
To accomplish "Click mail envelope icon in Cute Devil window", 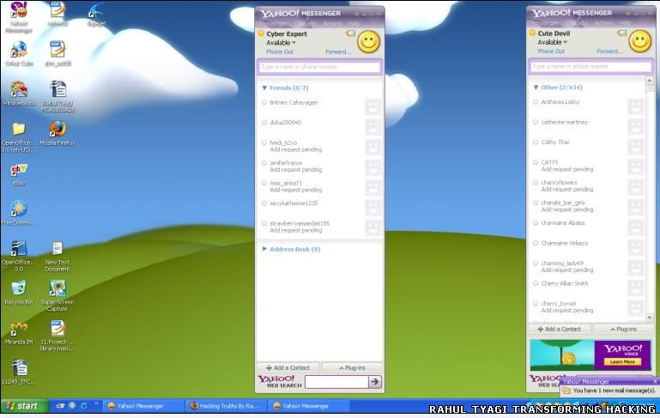I will coord(621,33).
